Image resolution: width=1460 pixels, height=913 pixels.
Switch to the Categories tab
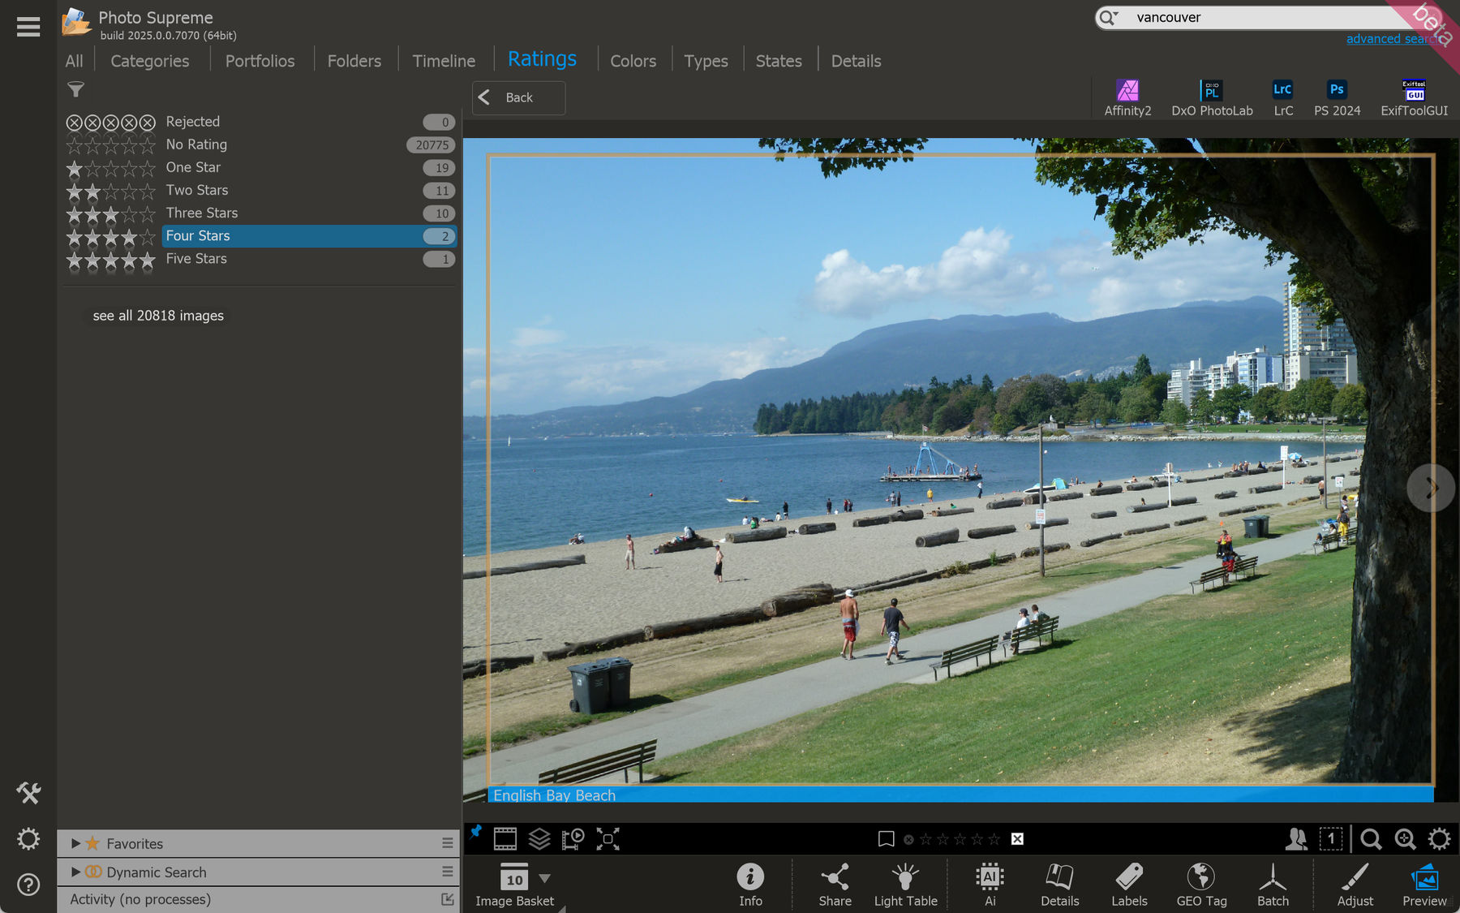point(149,61)
